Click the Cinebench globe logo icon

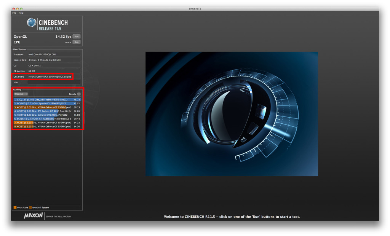[x=32, y=22]
